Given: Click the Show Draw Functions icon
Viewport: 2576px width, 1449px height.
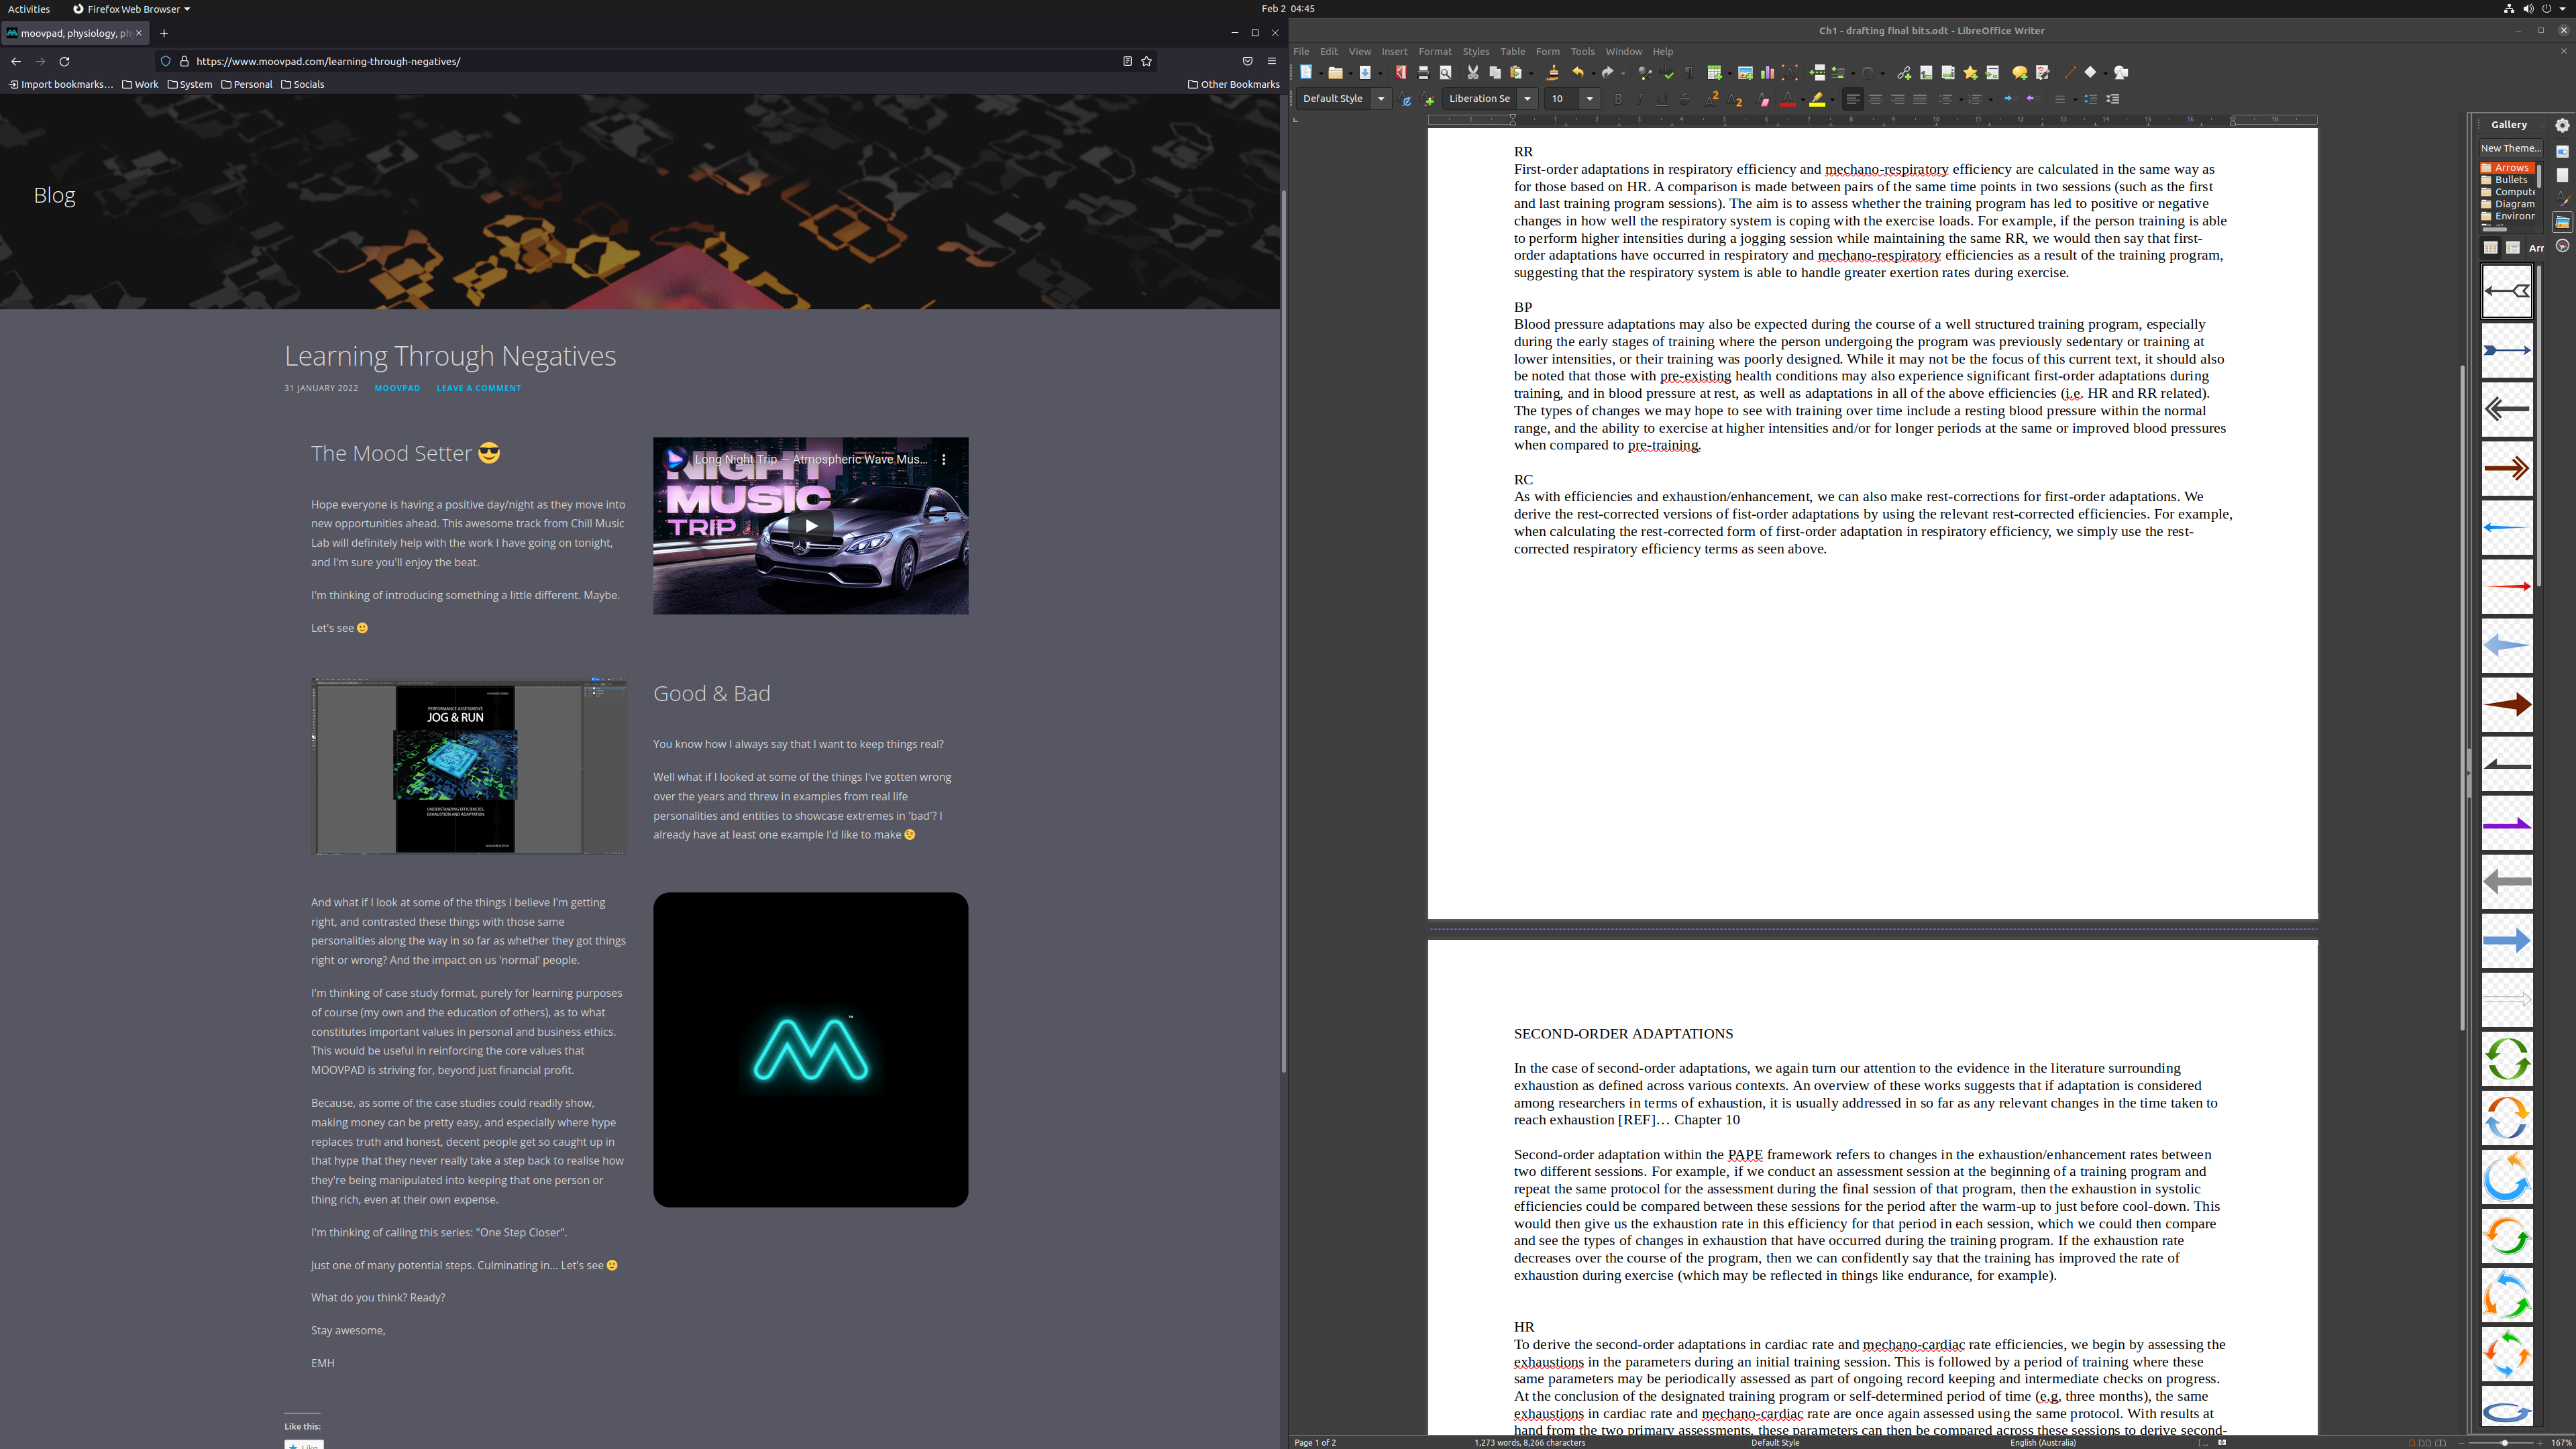Looking at the screenshot, I should tap(2121, 73).
